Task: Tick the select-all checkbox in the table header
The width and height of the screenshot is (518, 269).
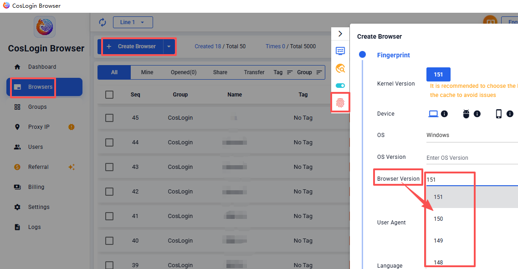Action: pos(109,95)
